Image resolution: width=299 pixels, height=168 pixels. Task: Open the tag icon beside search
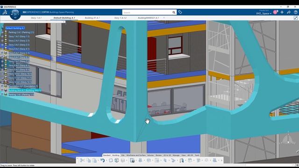[x=180, y=12]
